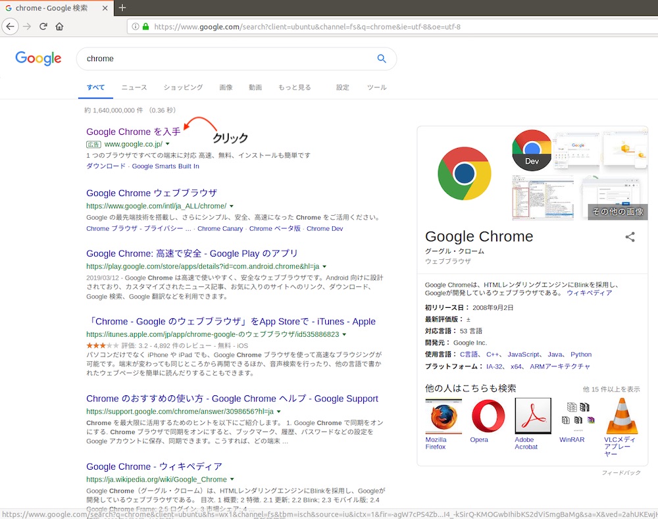Click the Chrome Dev sitelink

[x=324, y=229]
